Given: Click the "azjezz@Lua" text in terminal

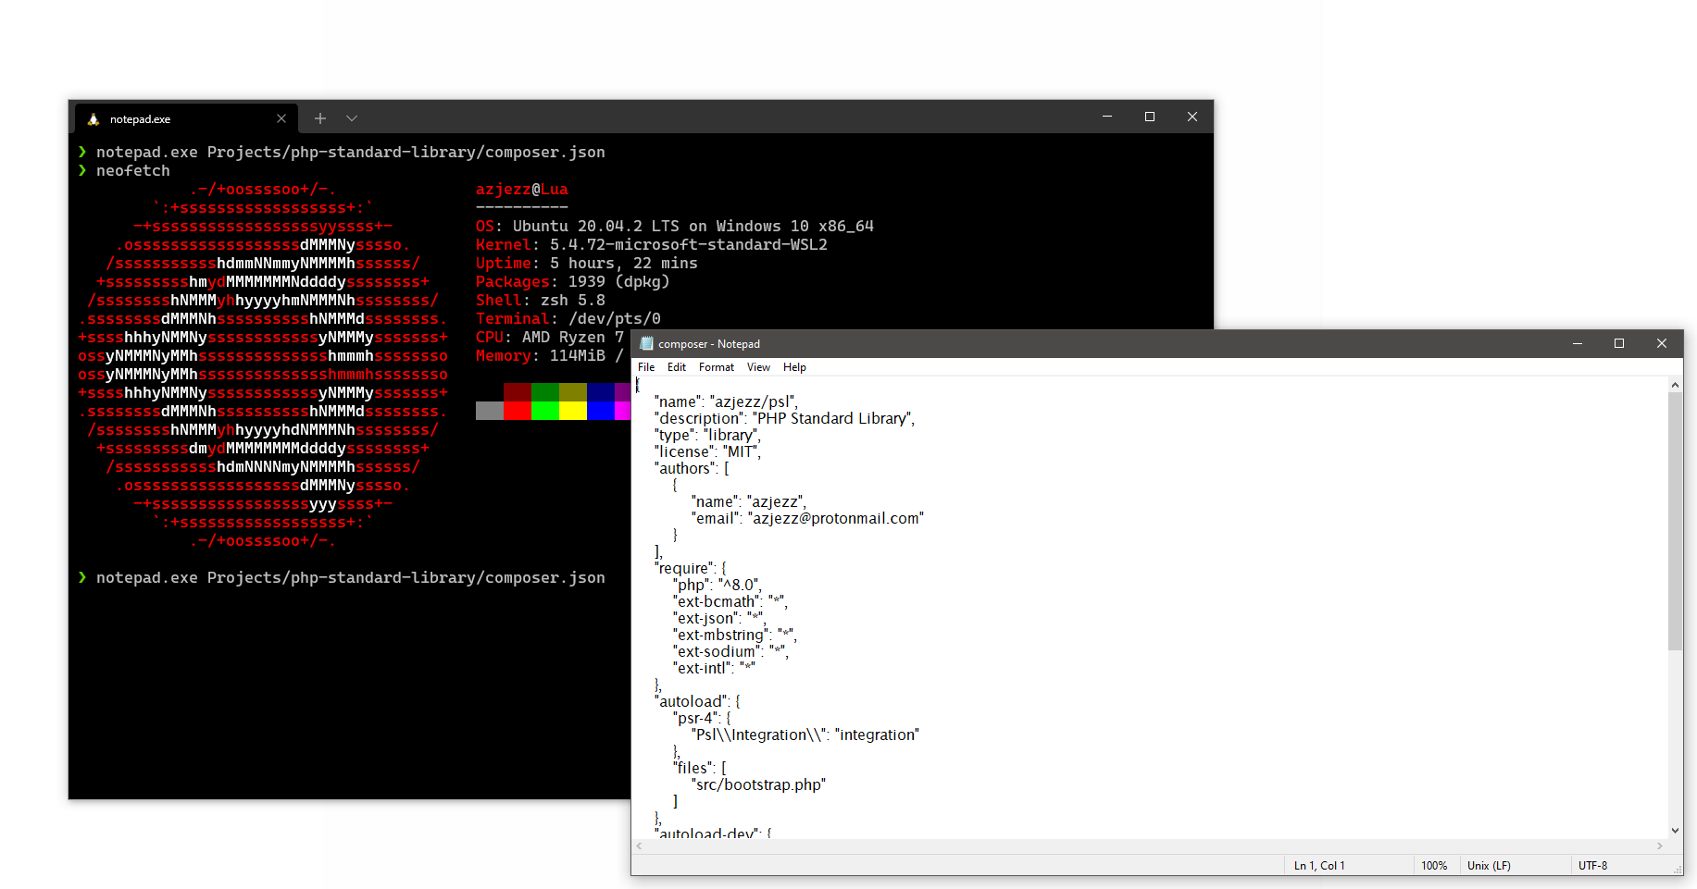Looking at the screenshot, I should [x=522, y=189].
